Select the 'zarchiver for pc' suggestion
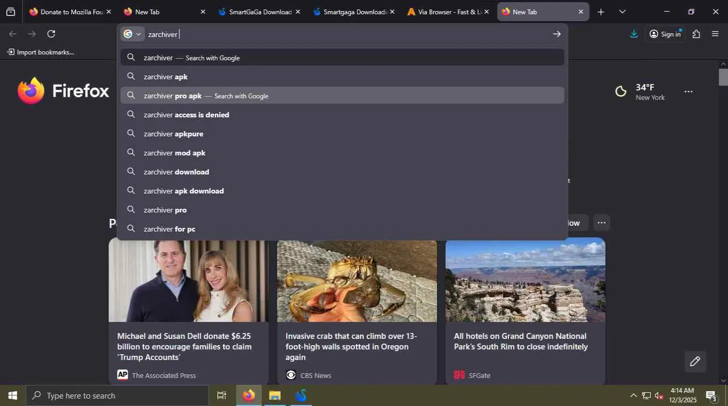The image size is (728, 406). [x=342, y=229]
